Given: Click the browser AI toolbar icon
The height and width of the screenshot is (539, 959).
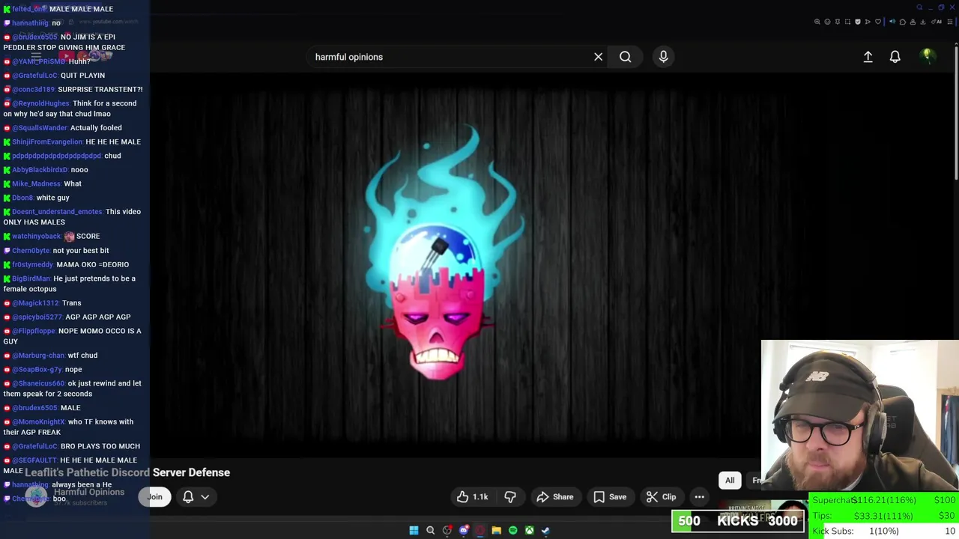Looking at the screenshot, I should [937, 22].
